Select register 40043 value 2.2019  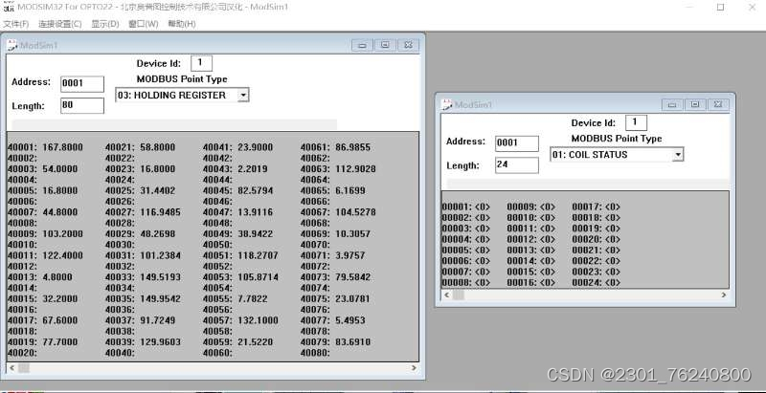(x=253, y=168)
